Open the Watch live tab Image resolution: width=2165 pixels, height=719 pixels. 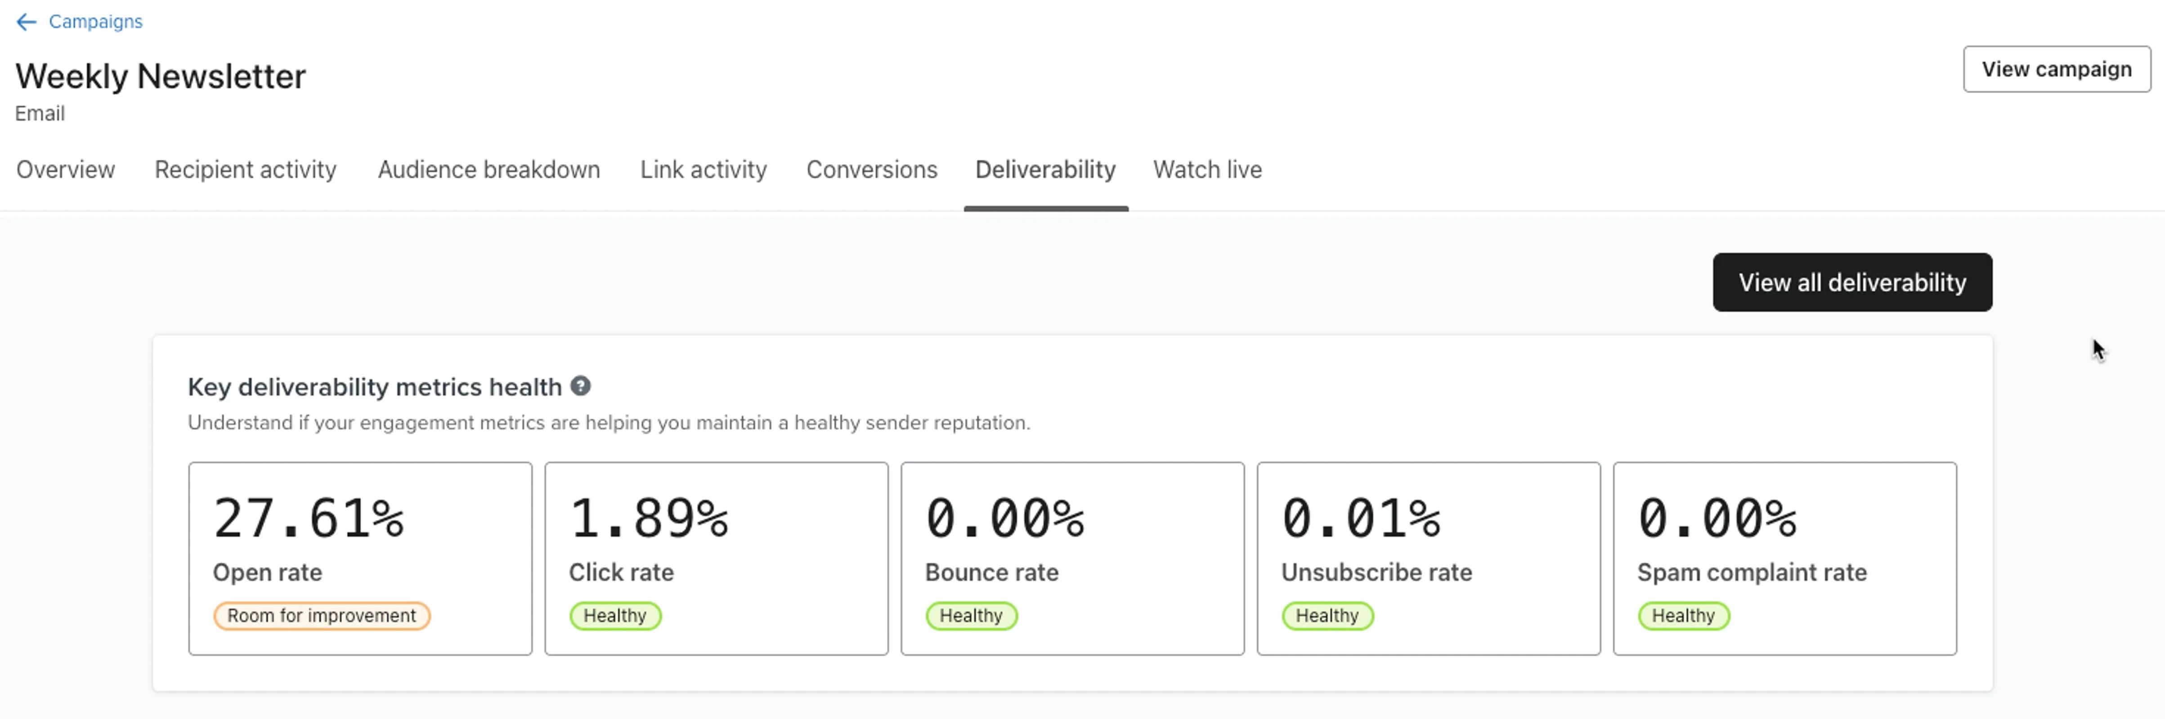(x=1208, y=170)
